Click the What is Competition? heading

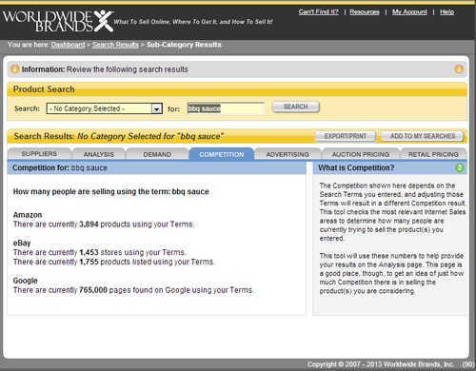point(356,167)
